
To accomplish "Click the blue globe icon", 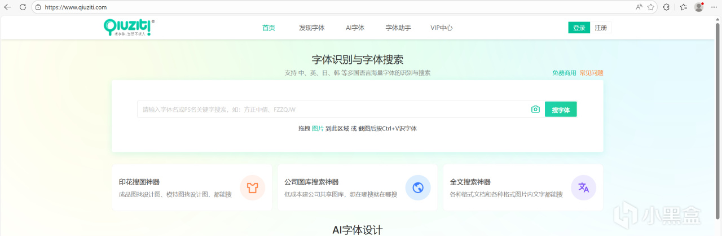I will click(418, 188).
